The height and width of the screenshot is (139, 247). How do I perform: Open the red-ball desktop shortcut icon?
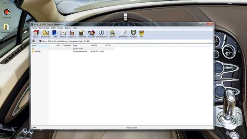pyautogui.click(x=7, y=12)
